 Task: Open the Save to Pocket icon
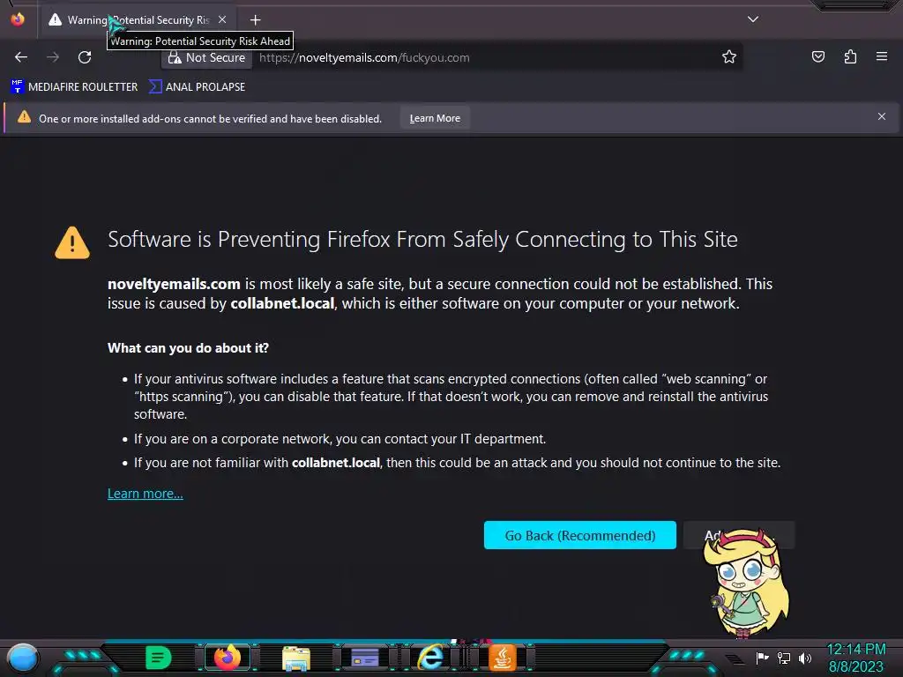(x=817, y=56)
